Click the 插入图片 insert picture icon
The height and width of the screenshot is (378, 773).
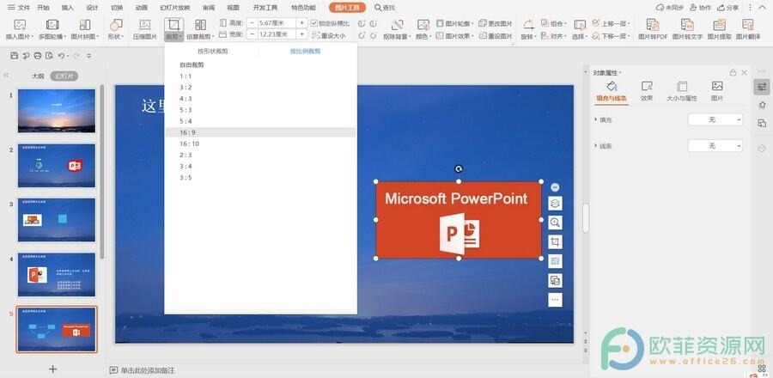coord(20,26)
